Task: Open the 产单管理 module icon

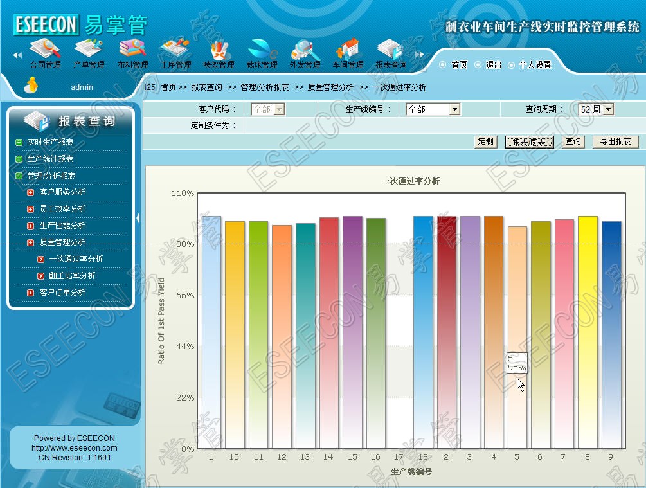Action: pos(89,50)
